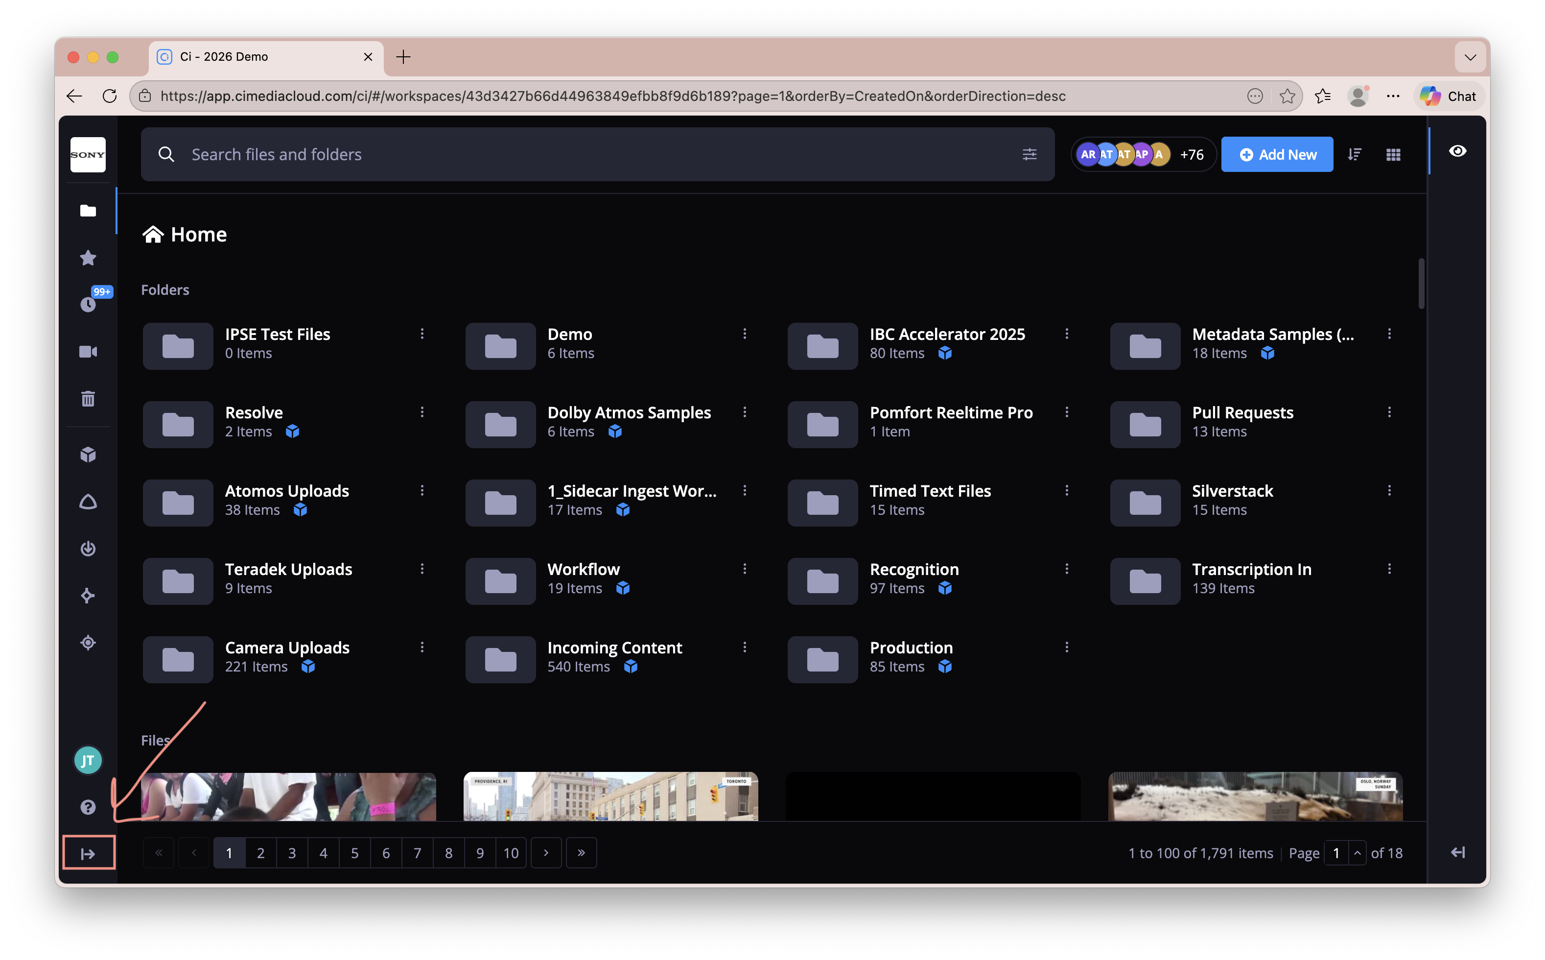Click the Sony workspace logo
Viewport: 1545px width, 960px height.
point(88,154)
